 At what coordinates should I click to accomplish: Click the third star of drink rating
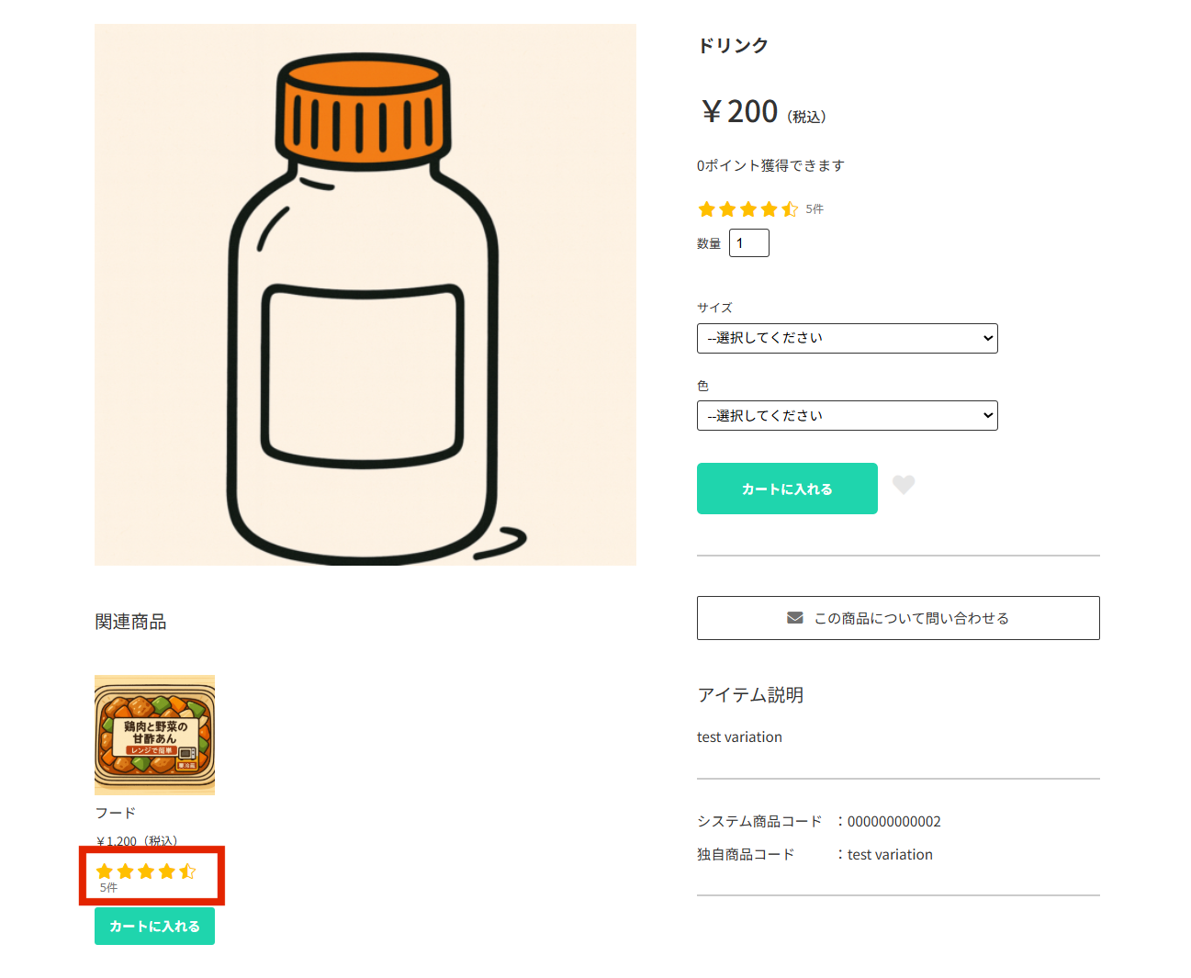click(x=748, y=209)
